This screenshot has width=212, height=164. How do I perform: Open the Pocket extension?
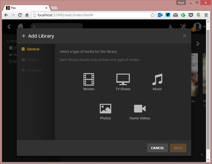click(191, 15)
